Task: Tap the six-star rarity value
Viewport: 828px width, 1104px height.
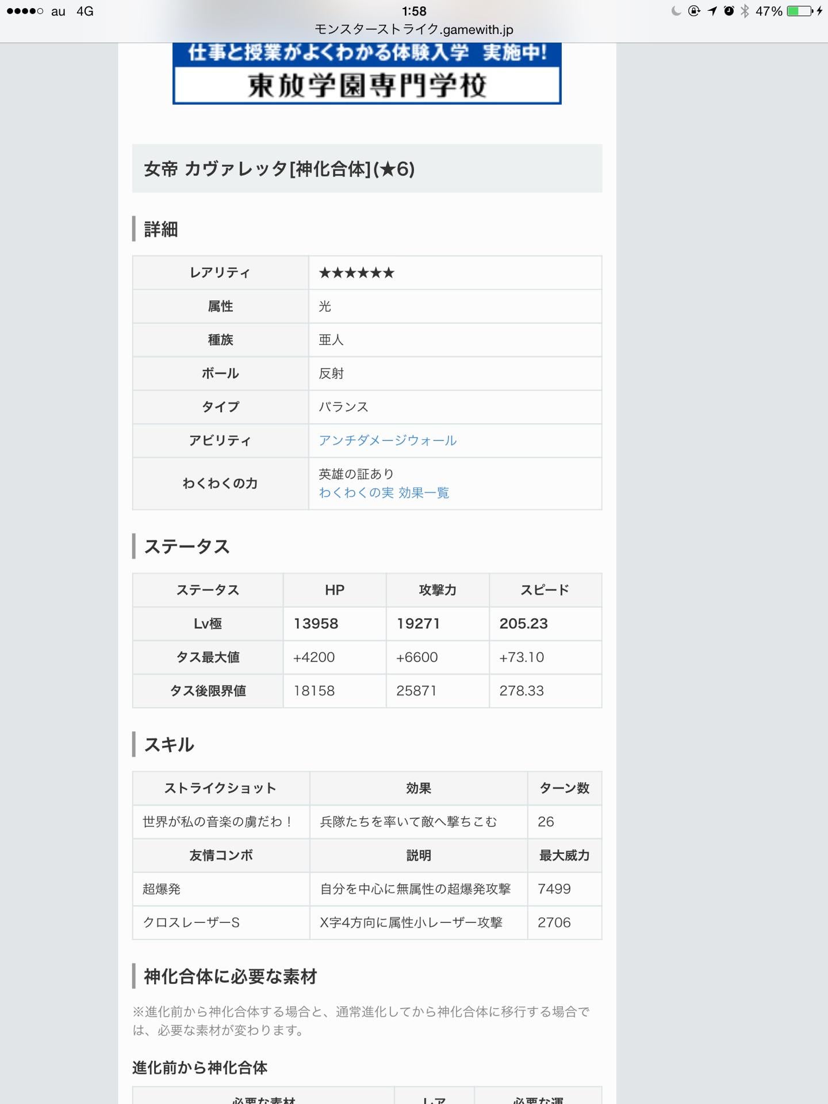Action: coord(356,273)
